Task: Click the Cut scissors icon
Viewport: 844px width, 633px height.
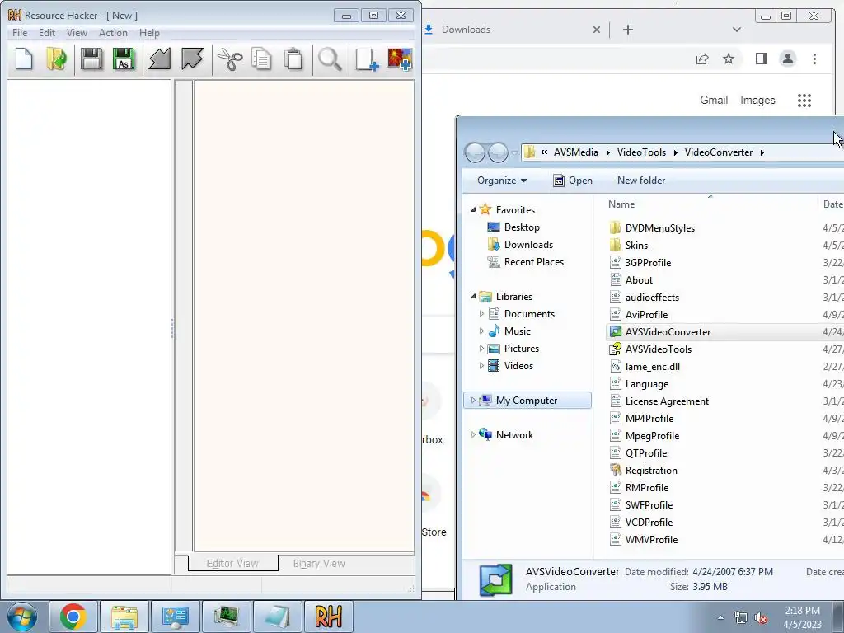Action: tap(230, 59)
